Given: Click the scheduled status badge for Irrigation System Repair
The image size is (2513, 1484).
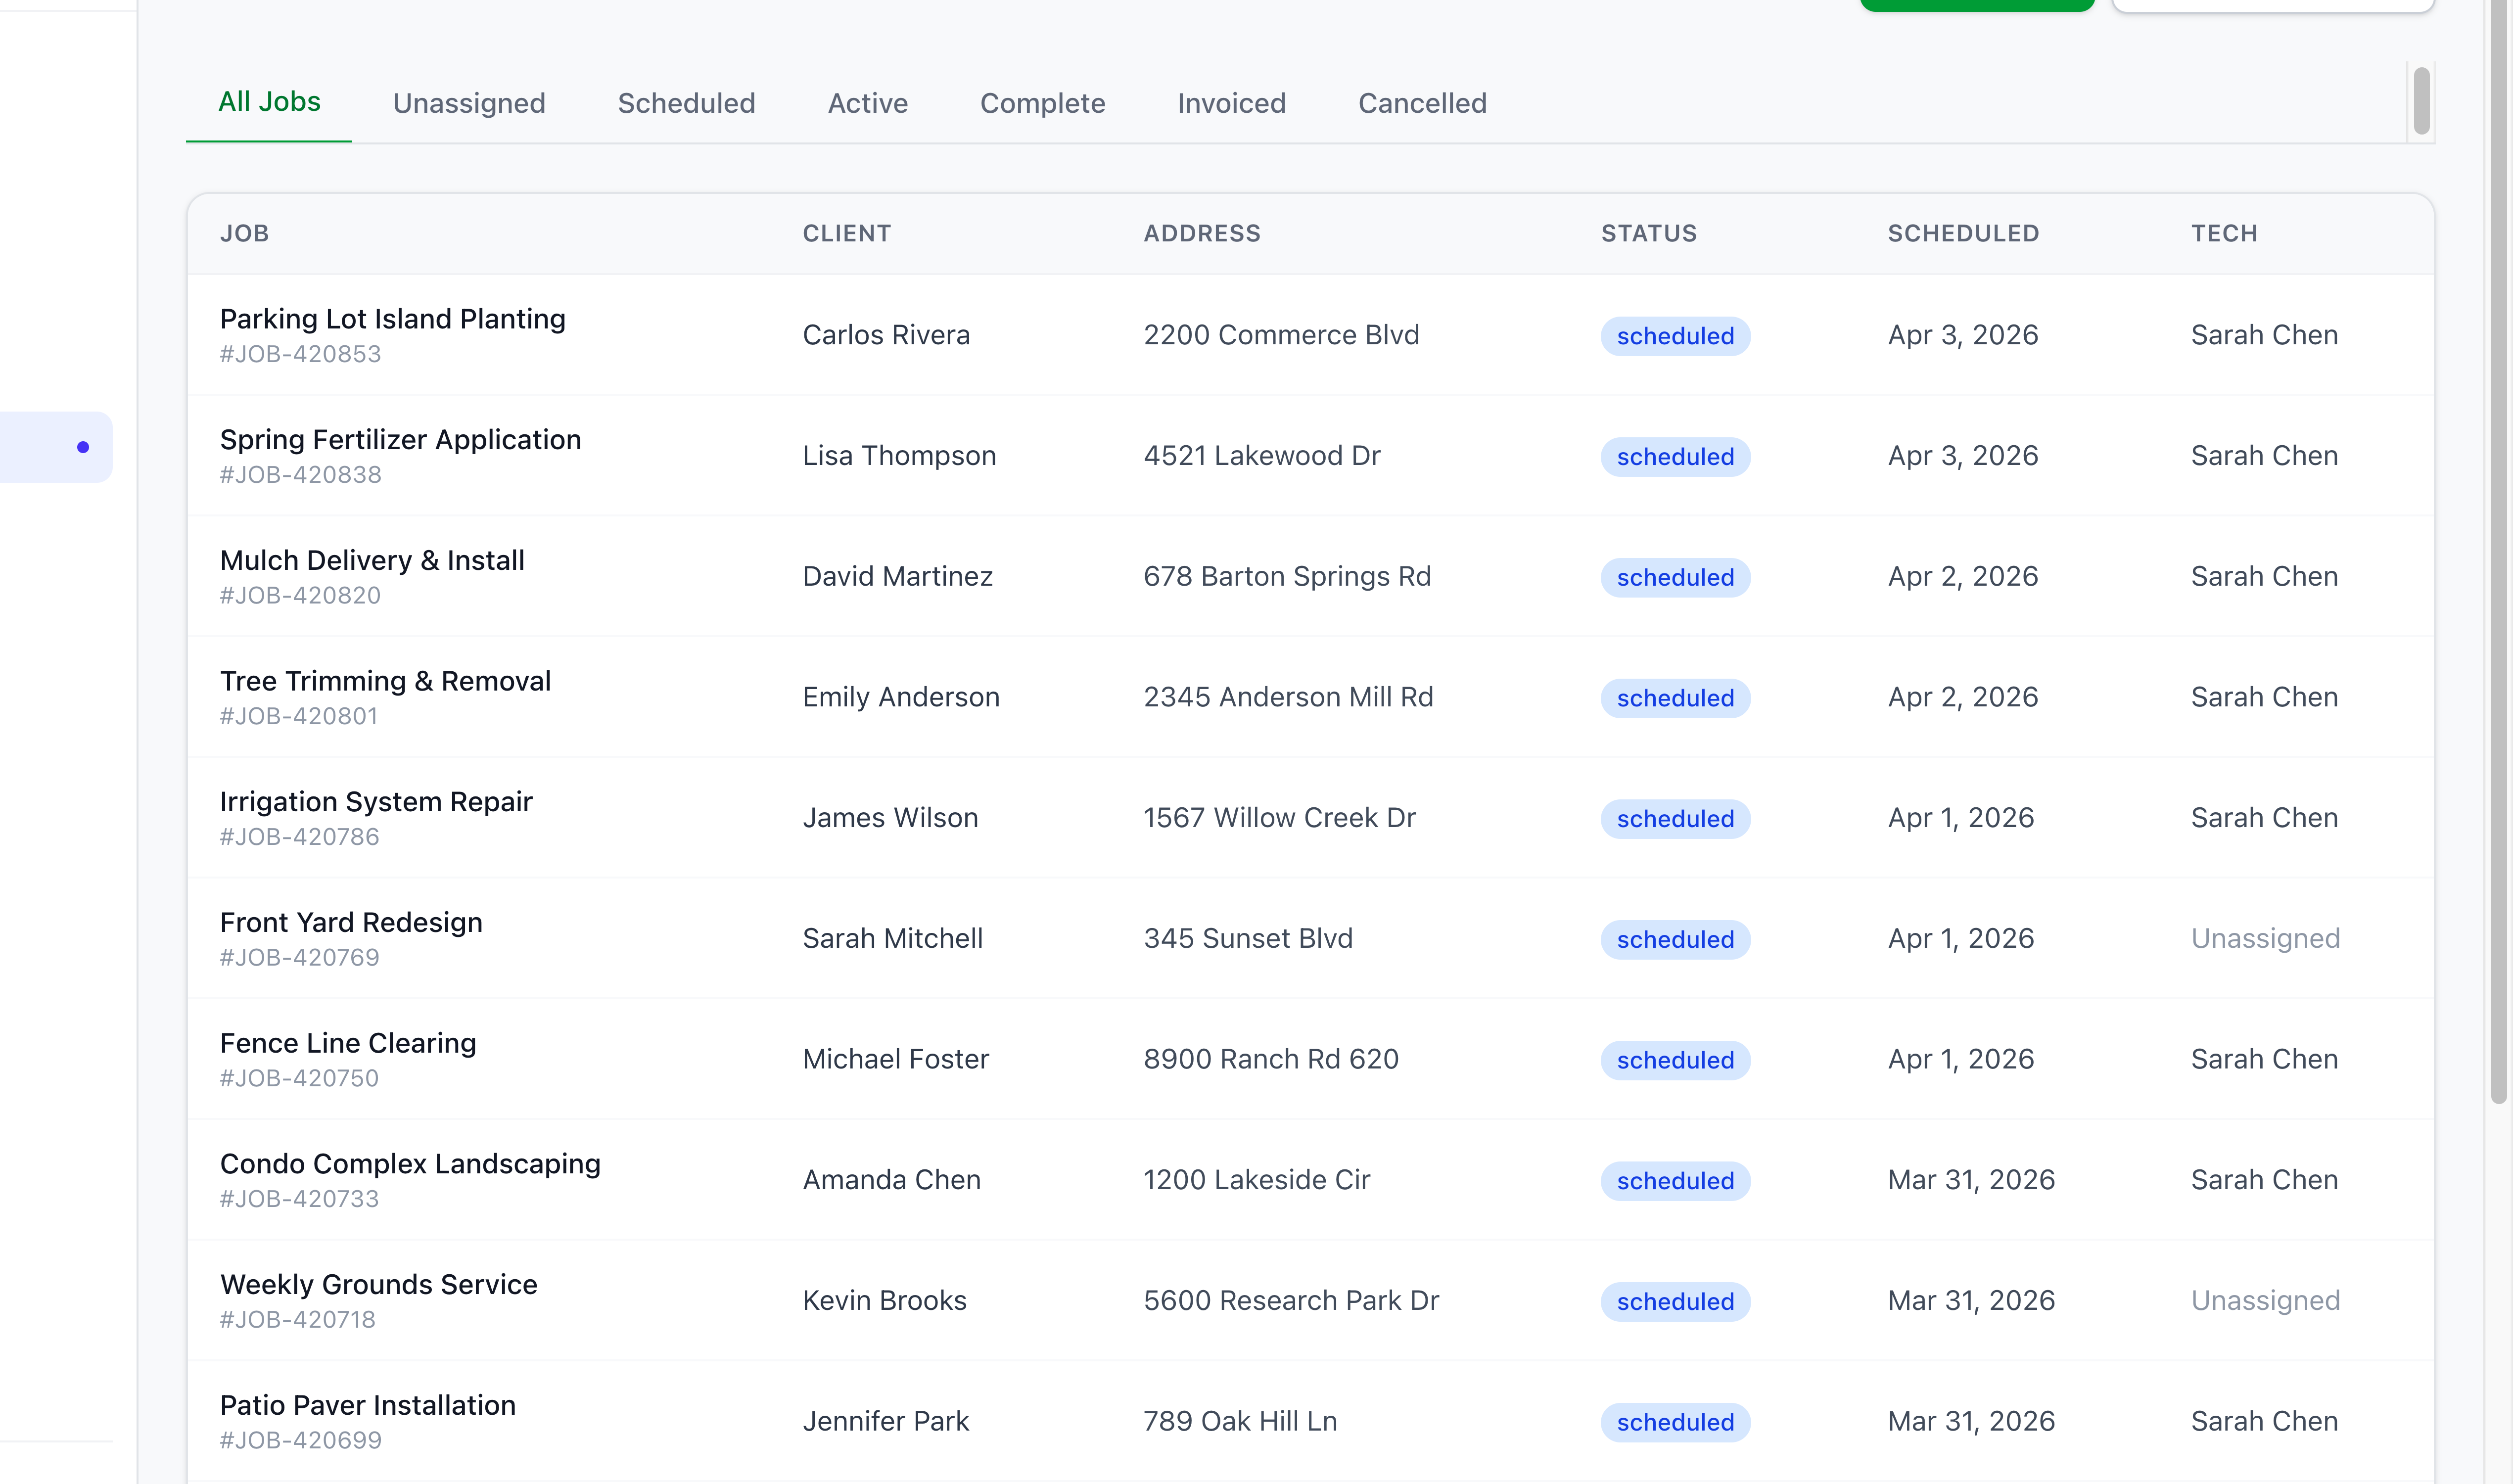Looking at the screenshot, I should [x=1674, y=818].
